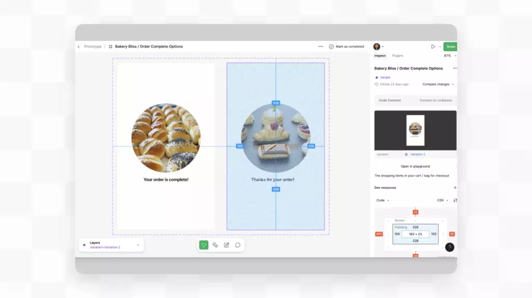Screen dimensions: 532x298
Task: Open the dropdown beside the play button
Action: click(440, 47)
